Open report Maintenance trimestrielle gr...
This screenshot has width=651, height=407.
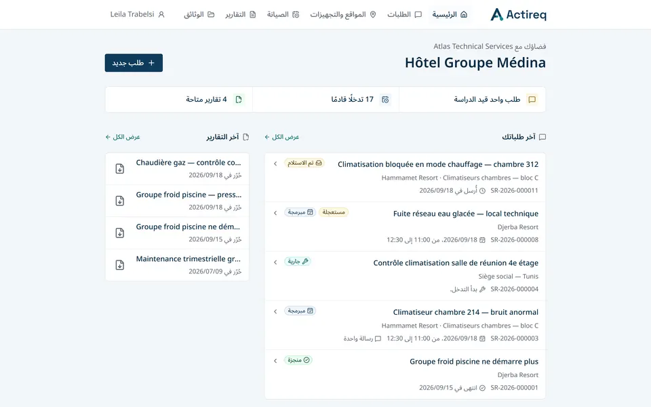[x=188, y=258]
